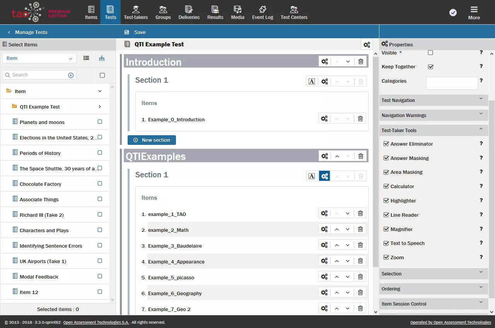Open properties for Example_6_Geography

click(324, 292)
